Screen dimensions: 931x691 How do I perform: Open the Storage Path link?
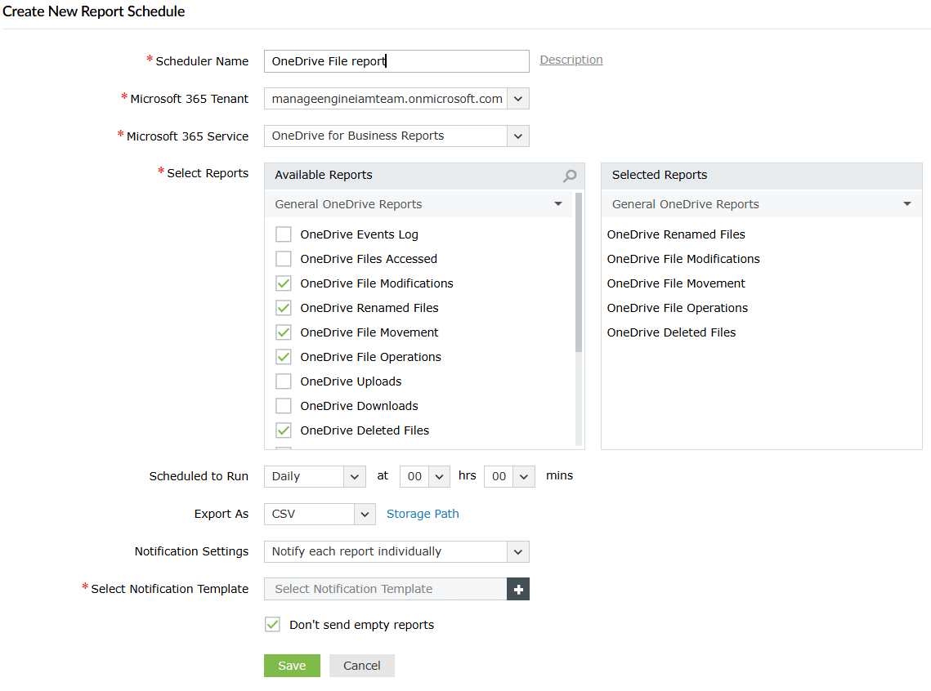point(423,514)
